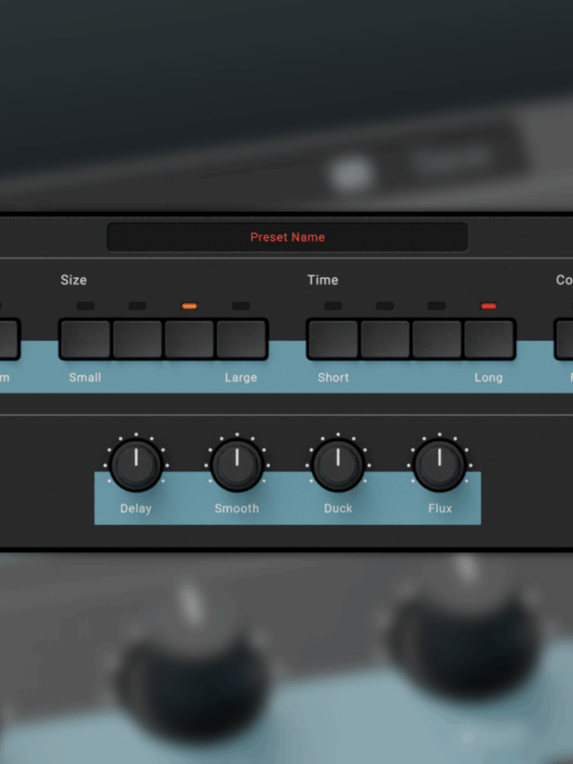Viewport: 573px width, 764px height.
Task: Click the Flux label text
Action: [x=440, y=508]
